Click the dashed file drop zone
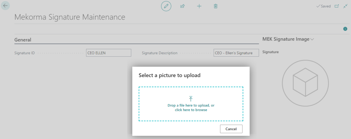Viewport: 351px width, 139px height. click(x=191, y=104)
